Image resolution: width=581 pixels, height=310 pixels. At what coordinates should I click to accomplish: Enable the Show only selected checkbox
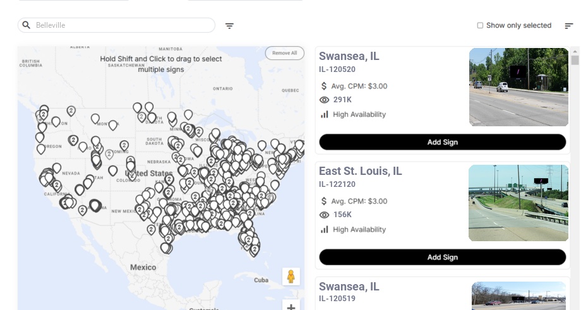click(x=480, y=26)
